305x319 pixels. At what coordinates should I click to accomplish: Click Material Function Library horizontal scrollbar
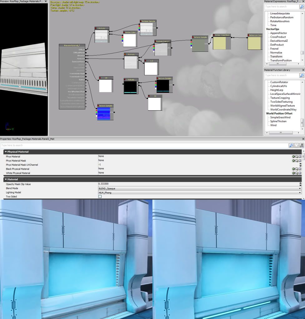(281, 133)
